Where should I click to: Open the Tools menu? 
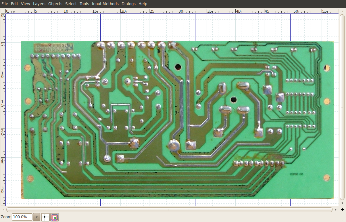click(84, 4)
